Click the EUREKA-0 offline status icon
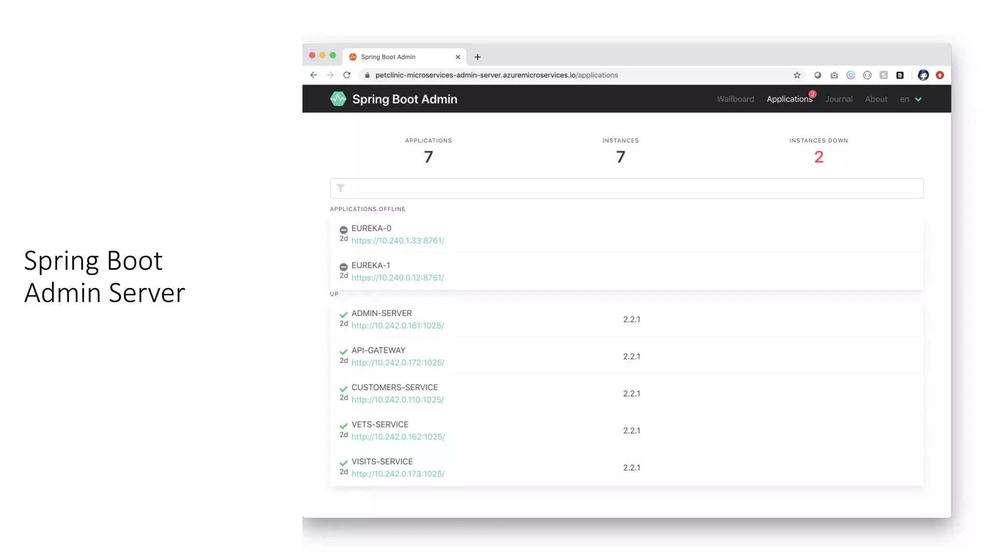 [343, 230]
